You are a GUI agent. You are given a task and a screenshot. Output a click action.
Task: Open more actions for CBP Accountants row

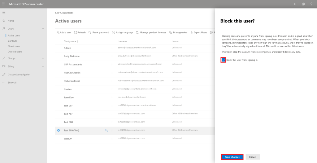pos(112,64)
